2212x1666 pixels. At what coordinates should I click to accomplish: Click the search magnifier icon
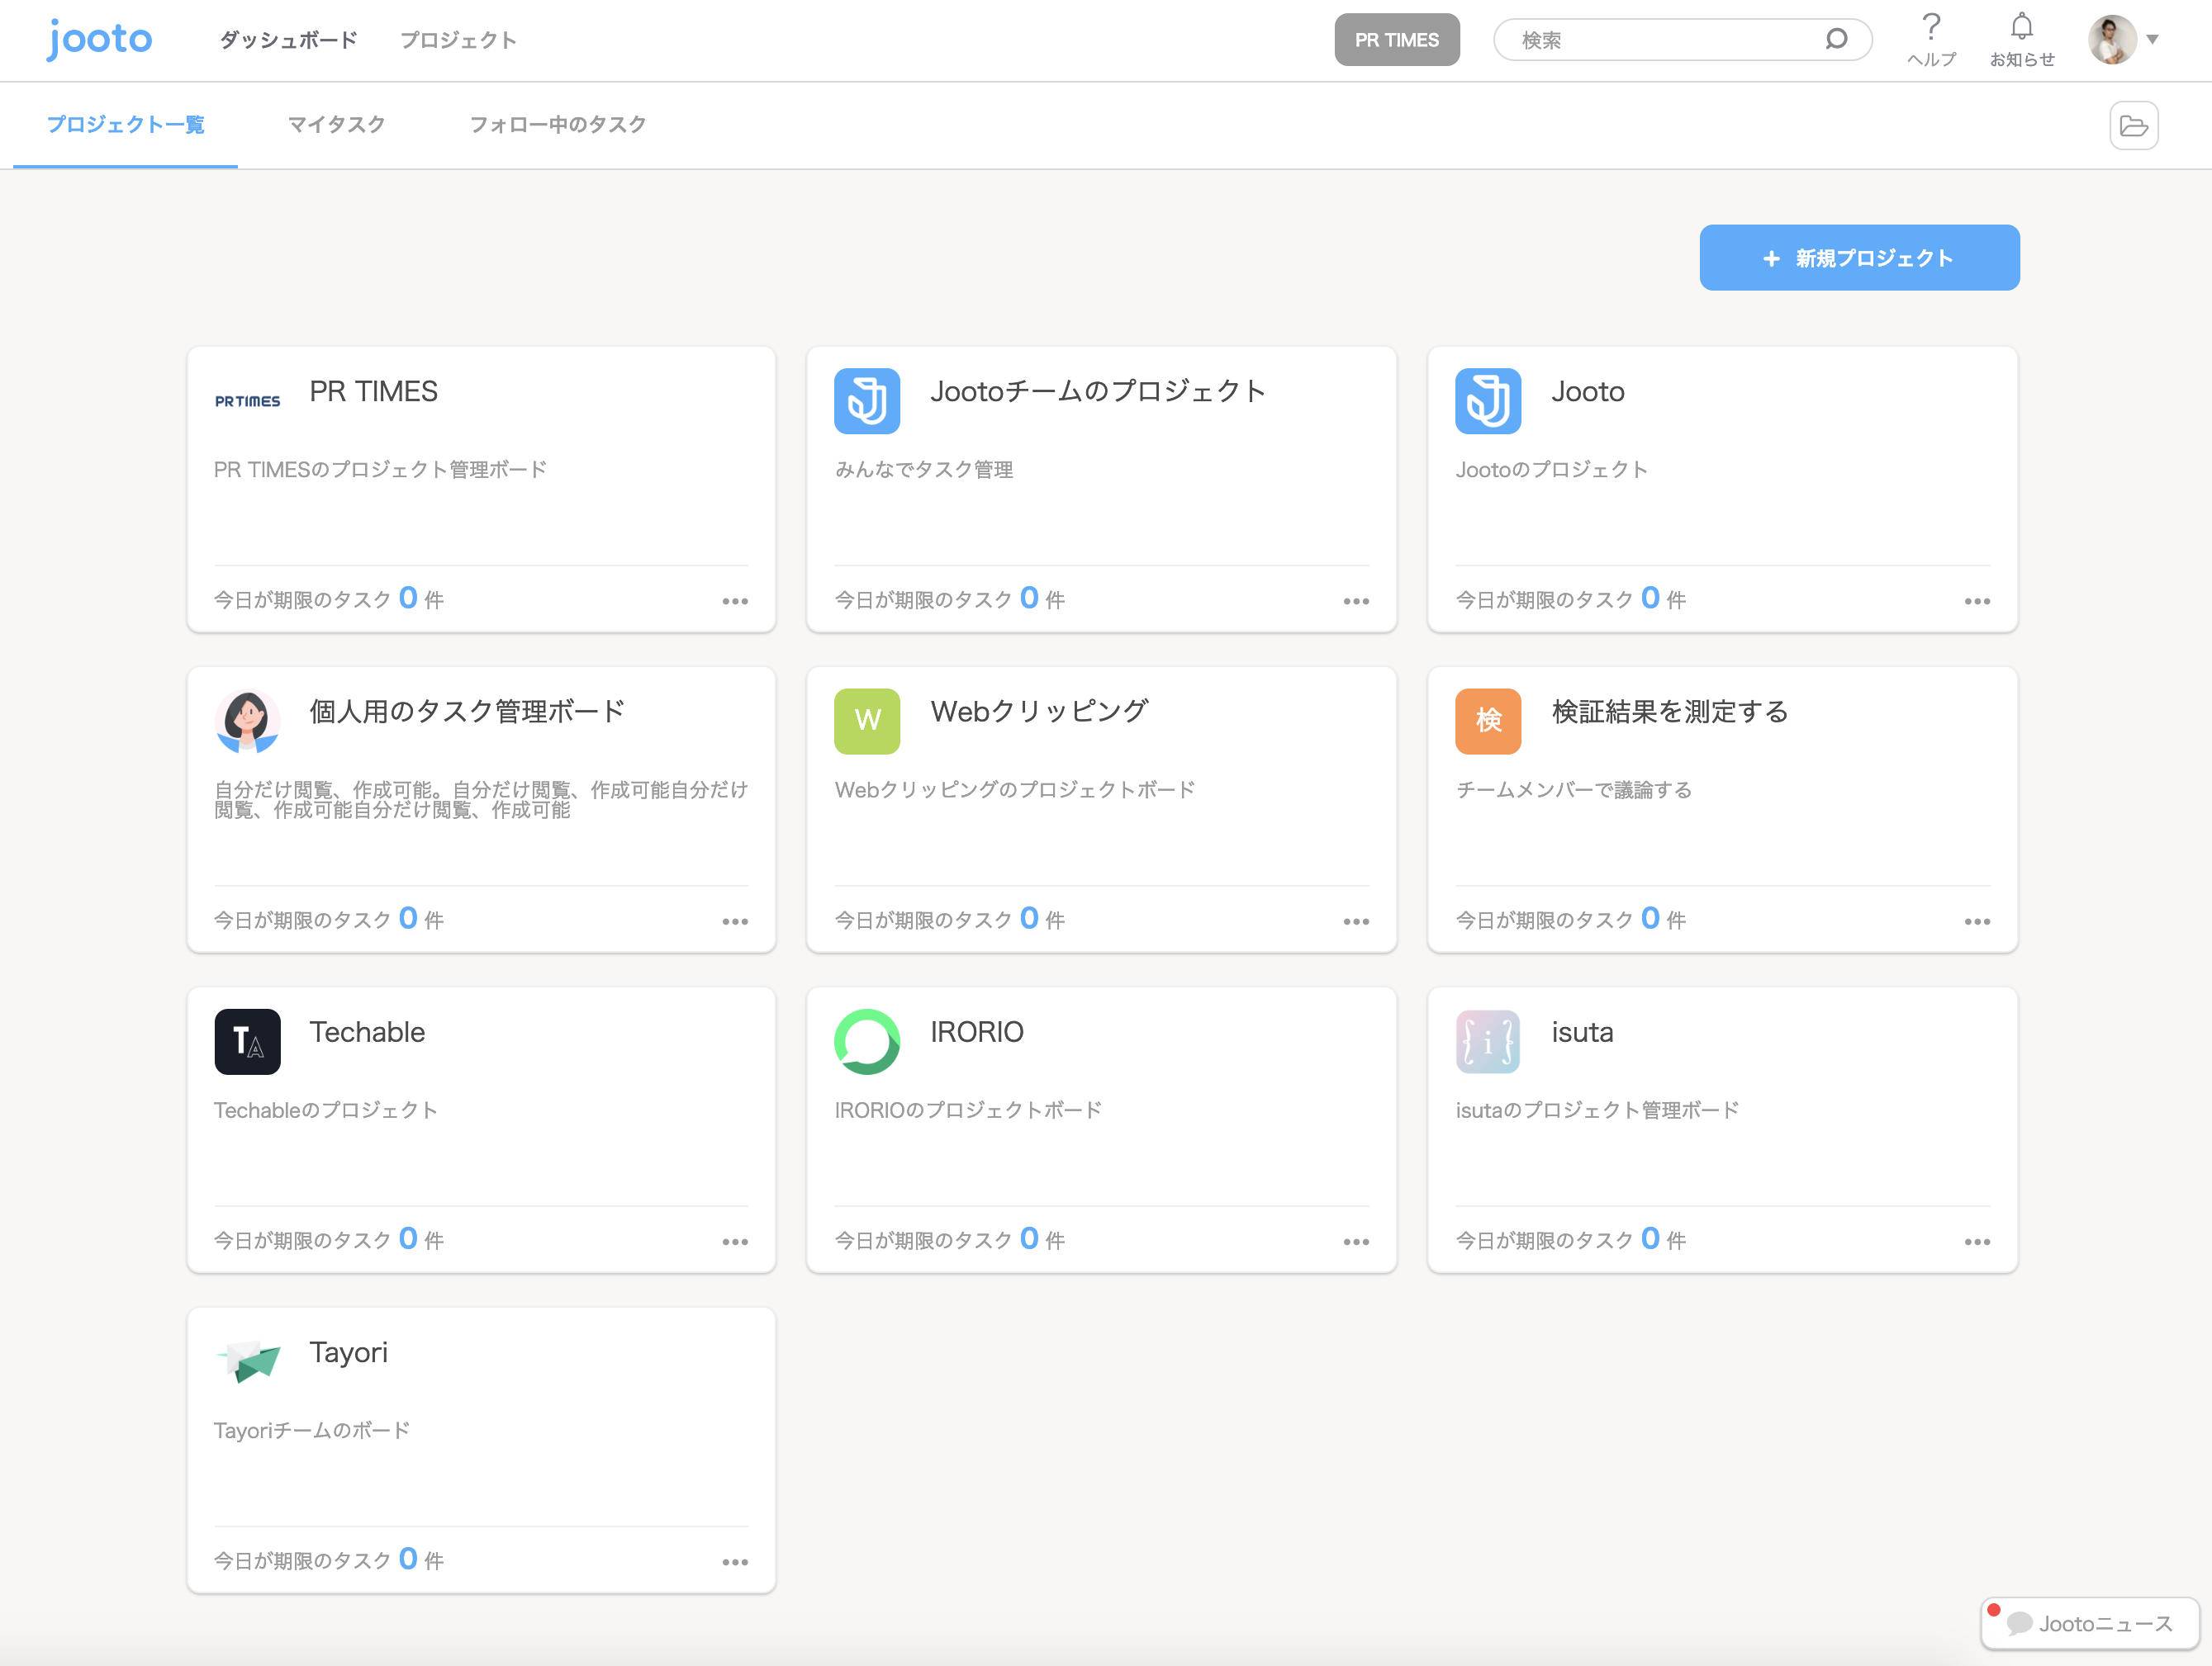pos(1835,40)
